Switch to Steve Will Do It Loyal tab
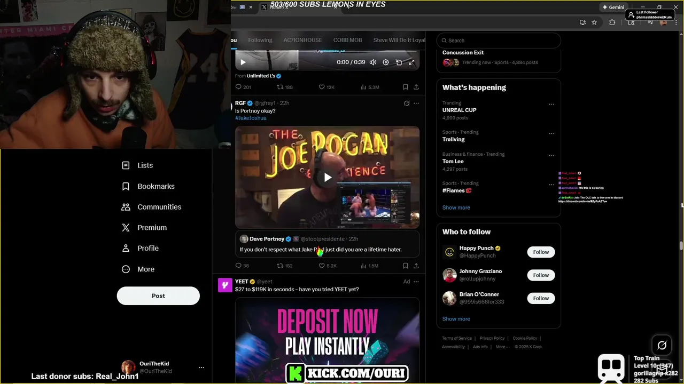The image size is (684, 384). pos(400,40)
